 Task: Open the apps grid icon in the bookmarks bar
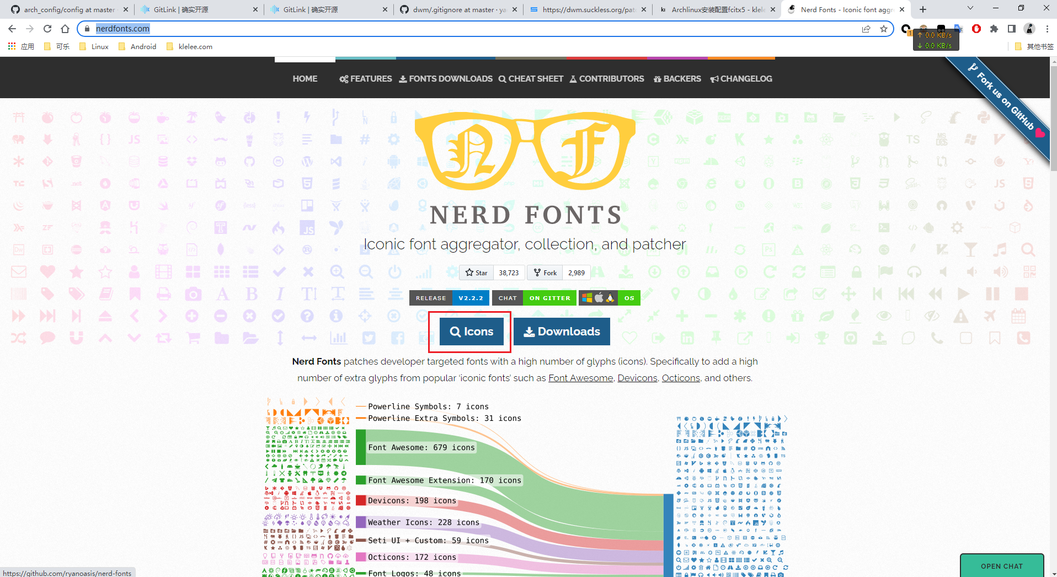[12, 46]
